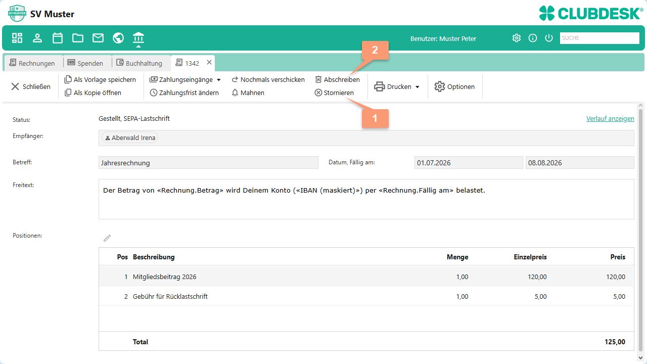Click Stornieren button
647x364 pixels.
pos(334,93)
